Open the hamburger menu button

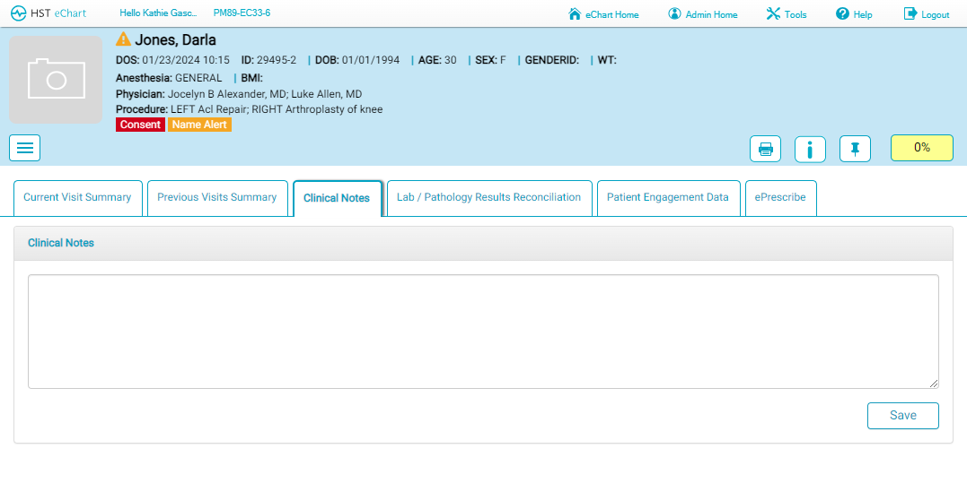click(25, 148)
